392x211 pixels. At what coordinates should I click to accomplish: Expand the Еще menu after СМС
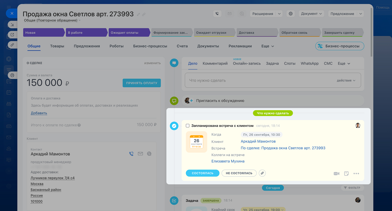[x=344, y=63]
